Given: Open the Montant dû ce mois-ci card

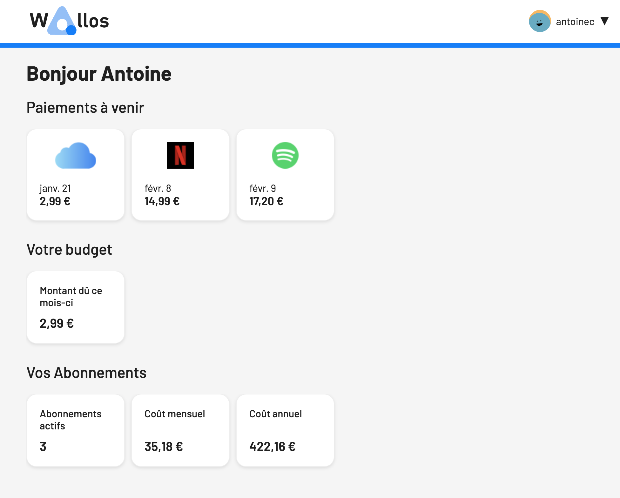Looking at the screenshot, I should [76, 307].
